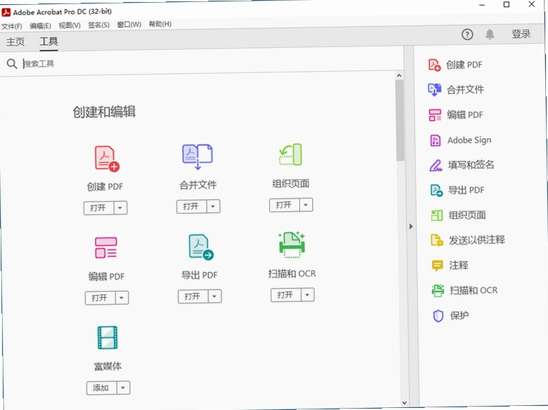This screenshot has width=548, height=410.
Task: Click the 扫描和 OCR printer icon in main panel
Action: tap(292, 245)
